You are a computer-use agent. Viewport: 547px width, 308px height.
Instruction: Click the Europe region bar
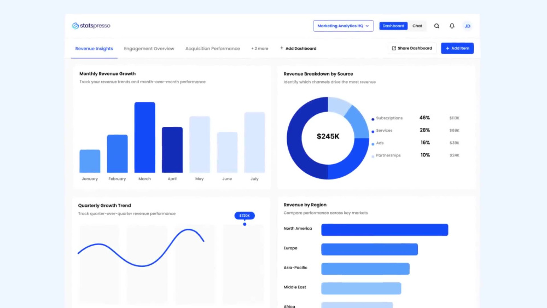click(369, 249)
